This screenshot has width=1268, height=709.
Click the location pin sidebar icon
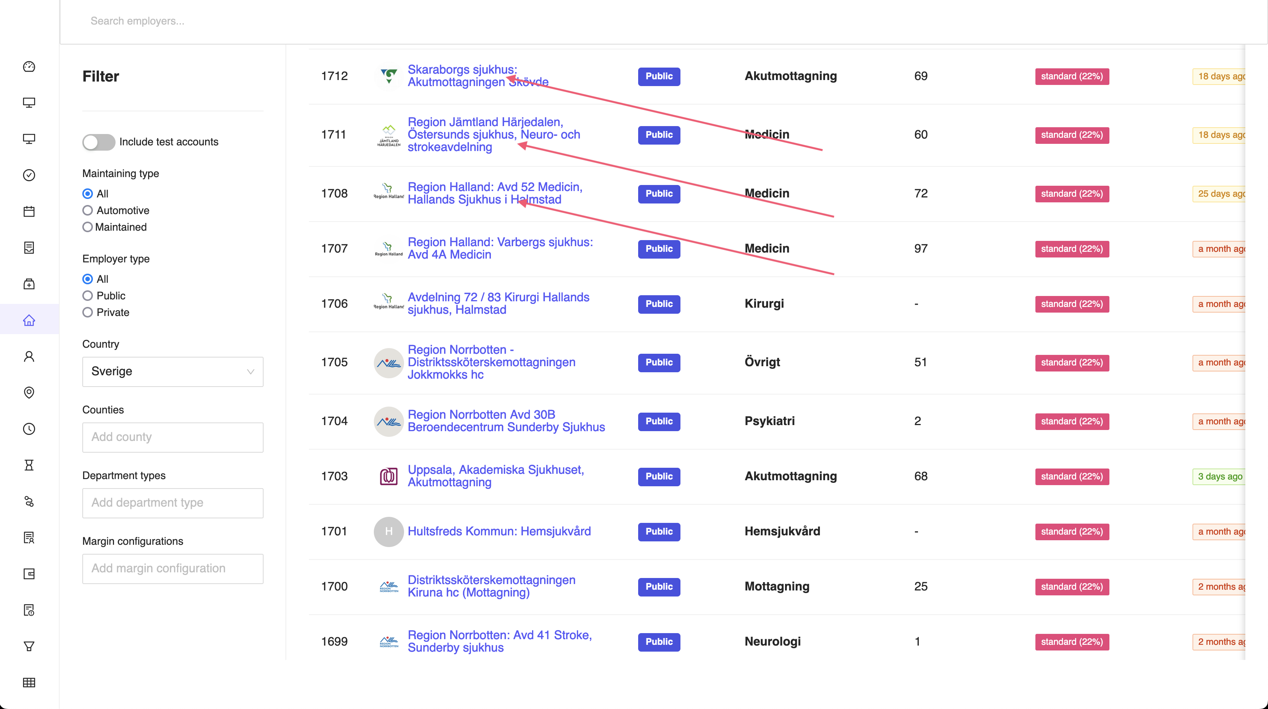click(x=29, y=393)
